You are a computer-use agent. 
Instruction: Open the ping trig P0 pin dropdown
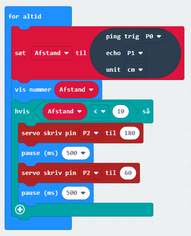coord(153,37)
